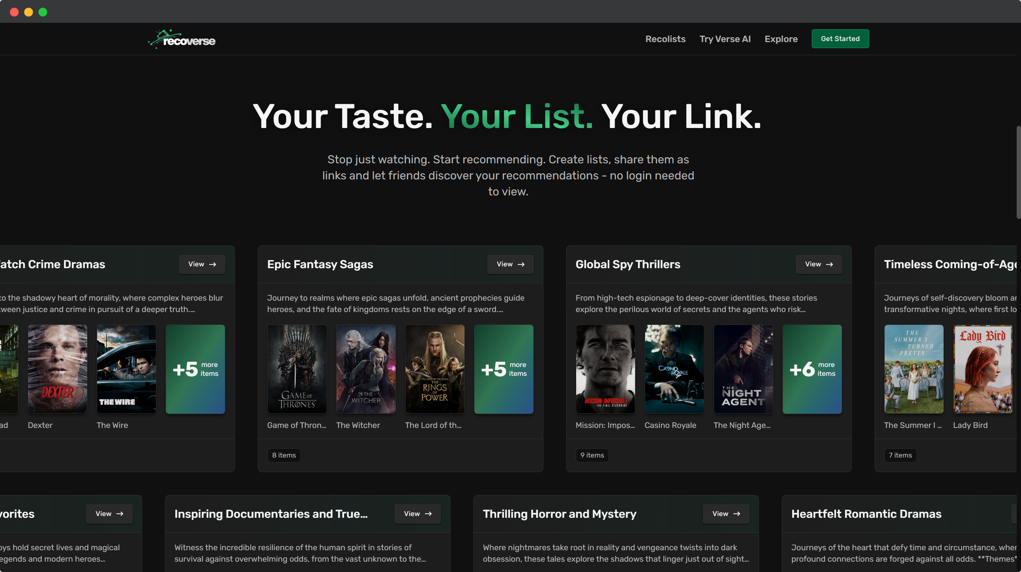The image size is (1021, 572).
Task: Show +6 more items in Spy Thrillers
Action: tap(812, 369)
